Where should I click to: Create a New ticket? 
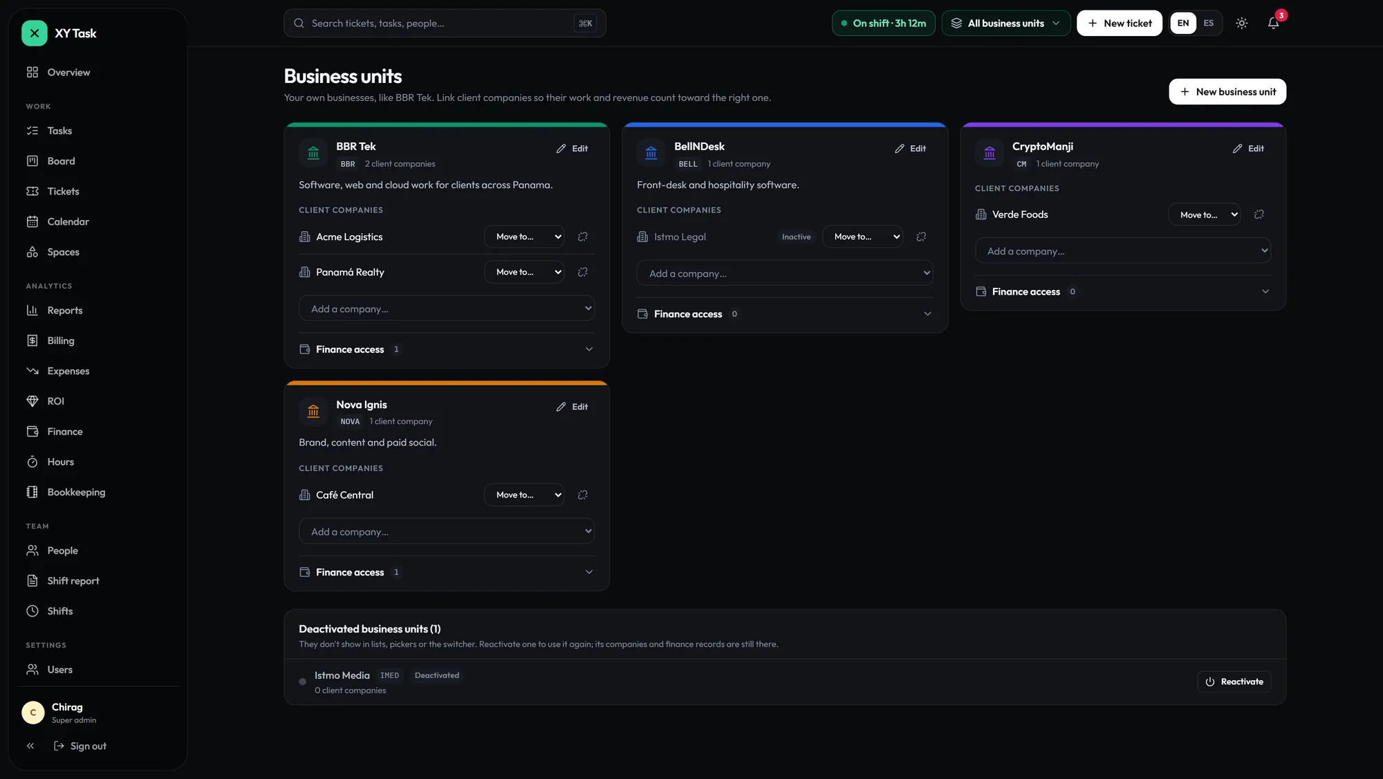coord(1120,24)
